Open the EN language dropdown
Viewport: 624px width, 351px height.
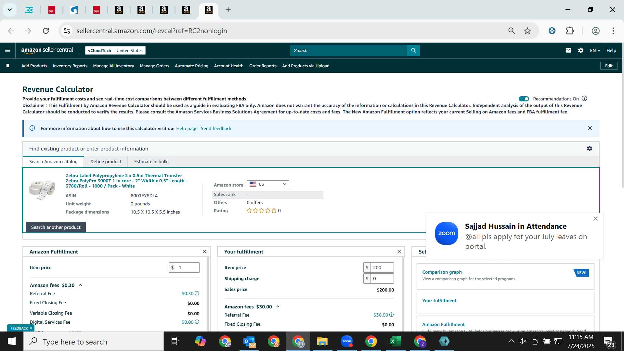595,50
